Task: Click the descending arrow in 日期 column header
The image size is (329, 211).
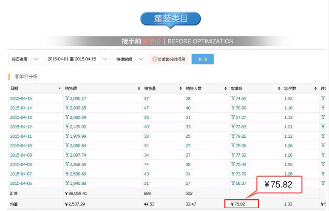Action: [x=60, y=89]
